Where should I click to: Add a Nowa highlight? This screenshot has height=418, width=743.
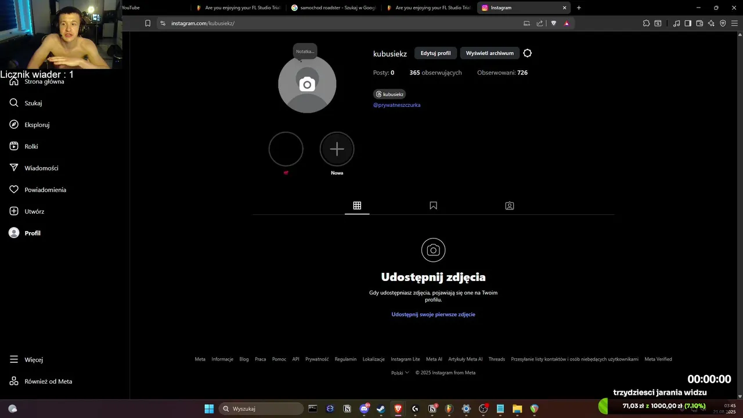click(337, 149)
